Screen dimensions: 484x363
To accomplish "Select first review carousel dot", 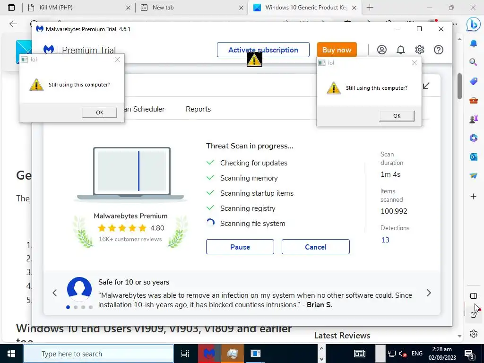I will point(68,307).
